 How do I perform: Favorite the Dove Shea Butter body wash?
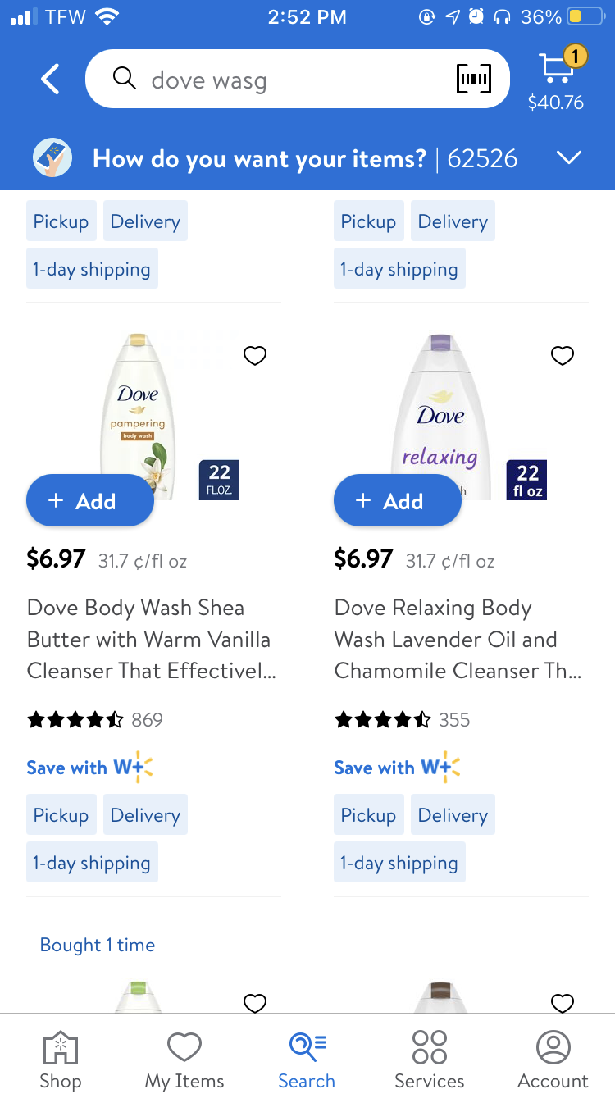255,356
